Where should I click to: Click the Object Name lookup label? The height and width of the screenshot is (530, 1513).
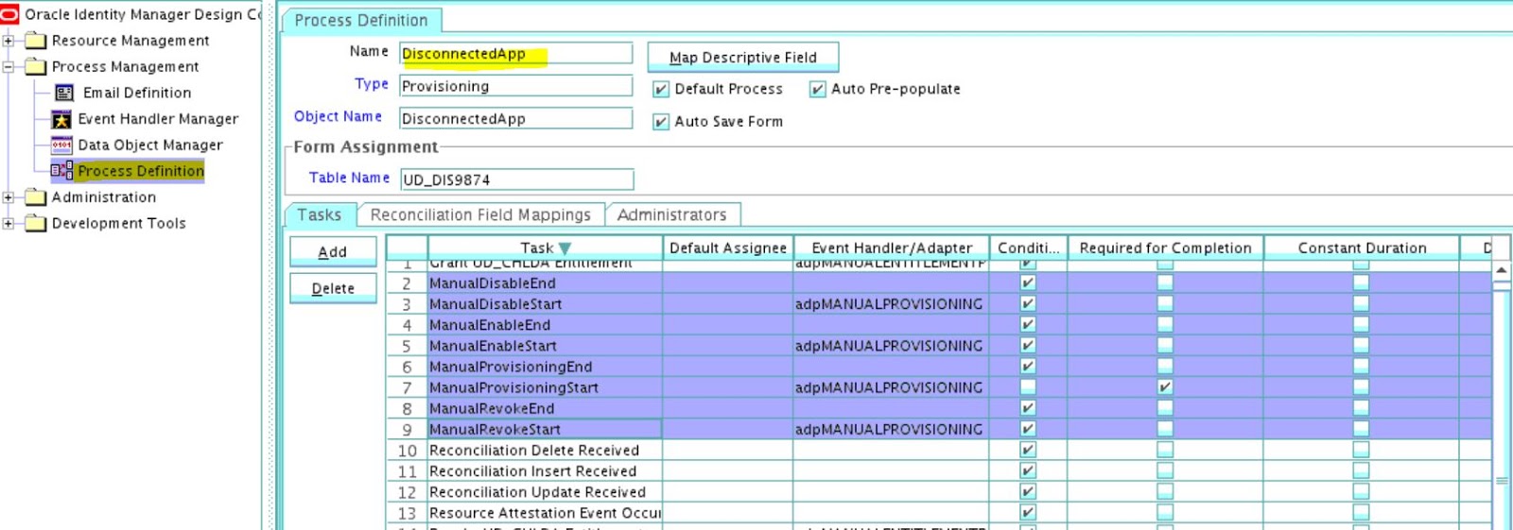[338, 116]
